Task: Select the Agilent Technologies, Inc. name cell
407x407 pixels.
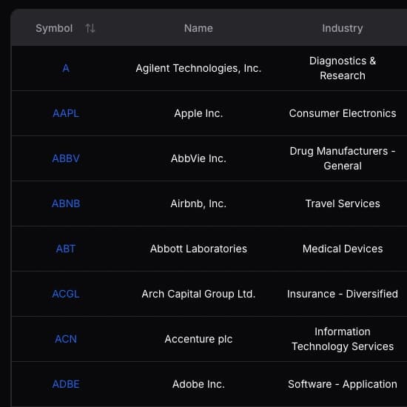Action: 198,69
